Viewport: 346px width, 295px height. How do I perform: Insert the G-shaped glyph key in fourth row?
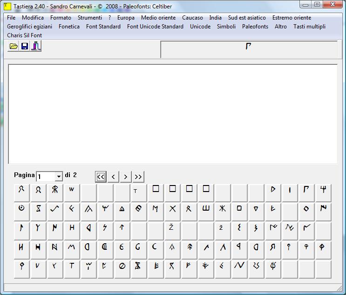(x=139, y=250)
